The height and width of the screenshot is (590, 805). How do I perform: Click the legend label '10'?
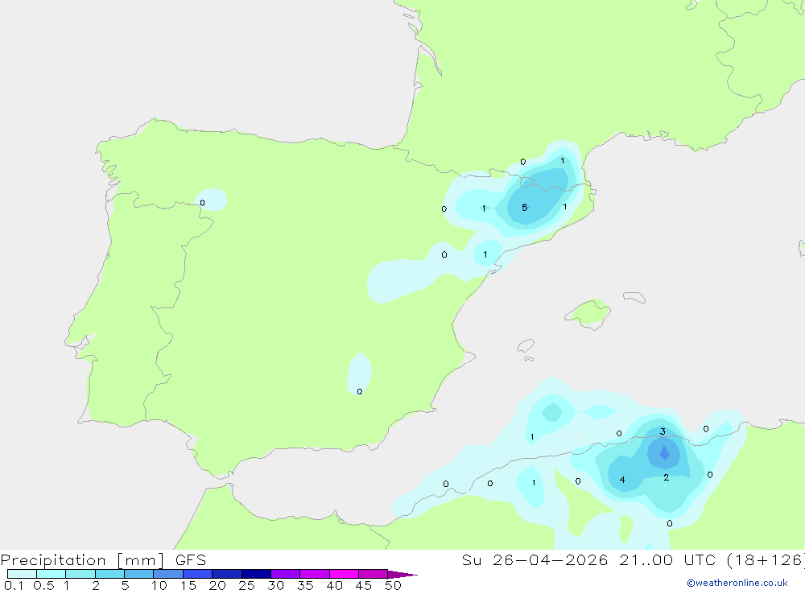click(x=159, y=585)
